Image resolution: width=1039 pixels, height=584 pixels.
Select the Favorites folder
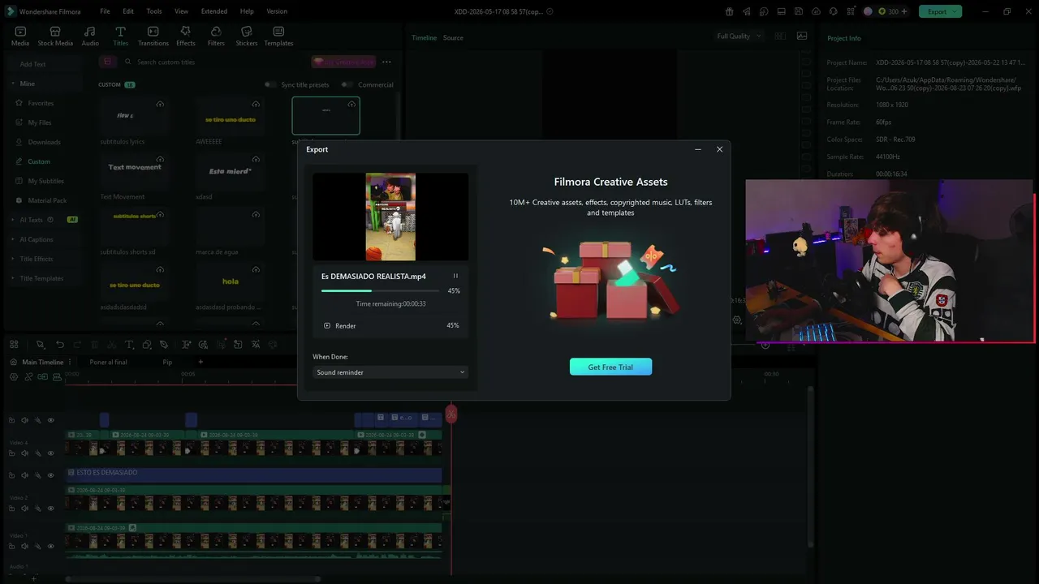click(x=41, y=103)
